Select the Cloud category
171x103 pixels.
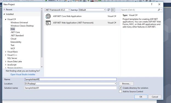point(13,39)
